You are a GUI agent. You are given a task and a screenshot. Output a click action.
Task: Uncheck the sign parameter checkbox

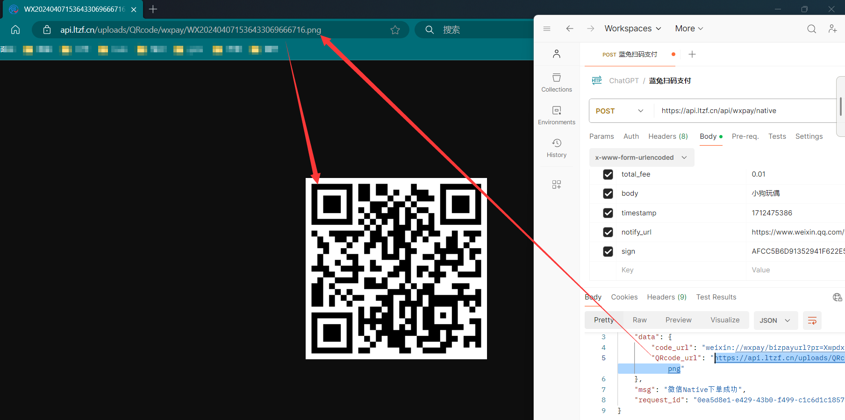point(608,251)
